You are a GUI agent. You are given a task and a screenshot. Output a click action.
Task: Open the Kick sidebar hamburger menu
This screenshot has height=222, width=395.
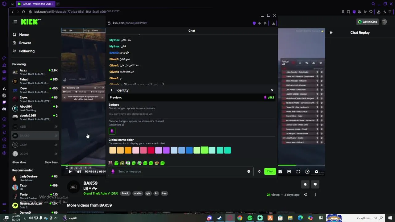pos(15,22)
